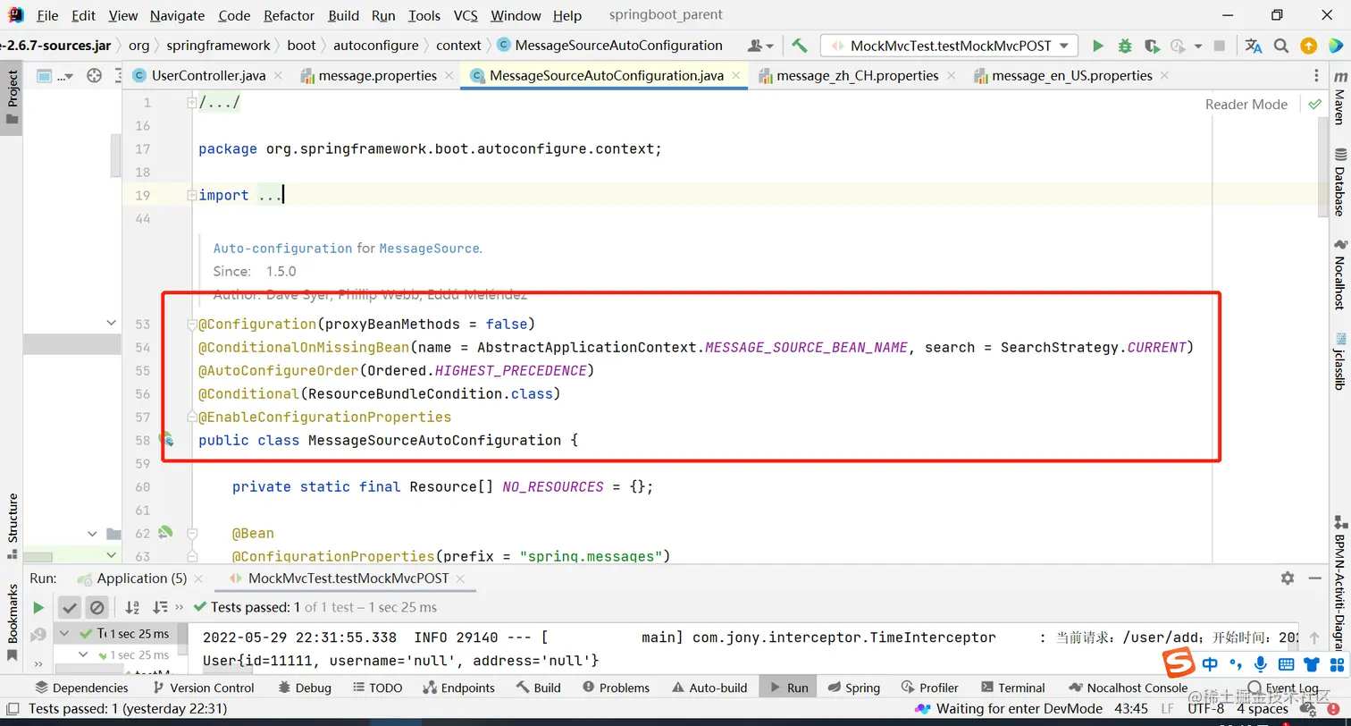The image size is (1351, 726).
Task: Click the editor inspection checkmark widget
Action: tap(1314, 104)
